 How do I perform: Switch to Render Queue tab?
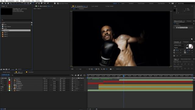pos(6,72)
